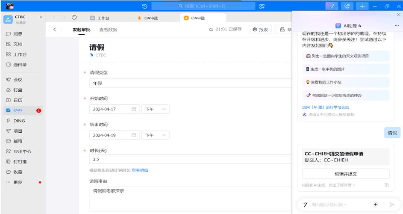403x214 pixels.
Task: Open the 下午 dropdown for end time
Action: tap(155, 135)
